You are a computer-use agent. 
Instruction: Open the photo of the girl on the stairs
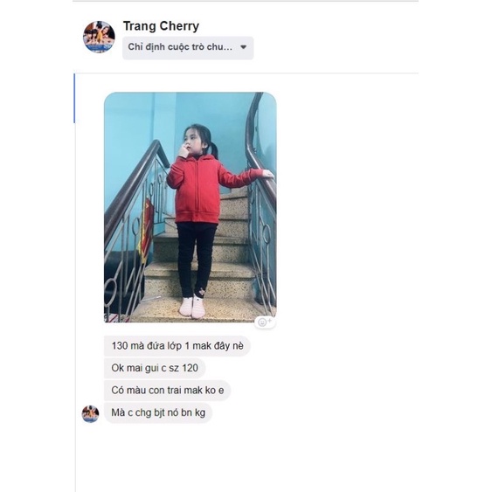click(191, 207)
